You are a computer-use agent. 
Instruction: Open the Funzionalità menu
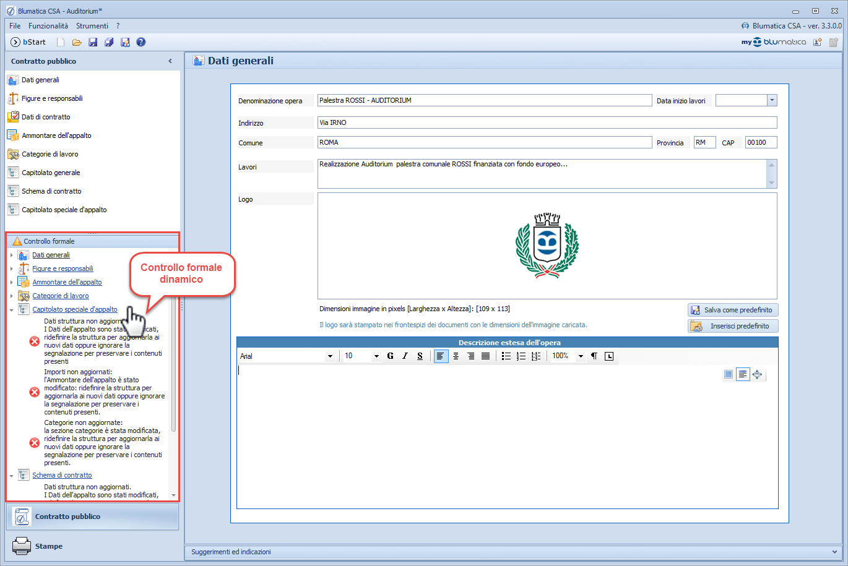[48, 26]
